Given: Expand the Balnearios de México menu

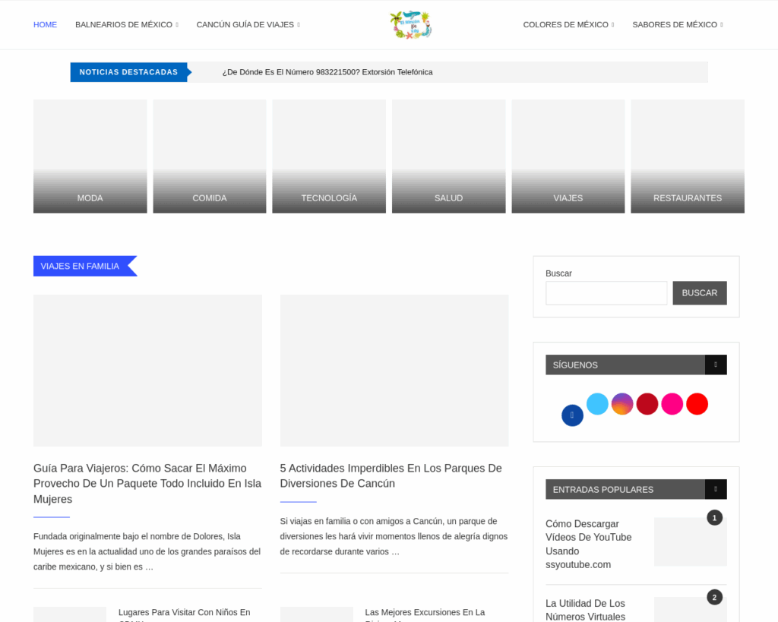Looking at the screenshot, I should (x=126, y=25).
